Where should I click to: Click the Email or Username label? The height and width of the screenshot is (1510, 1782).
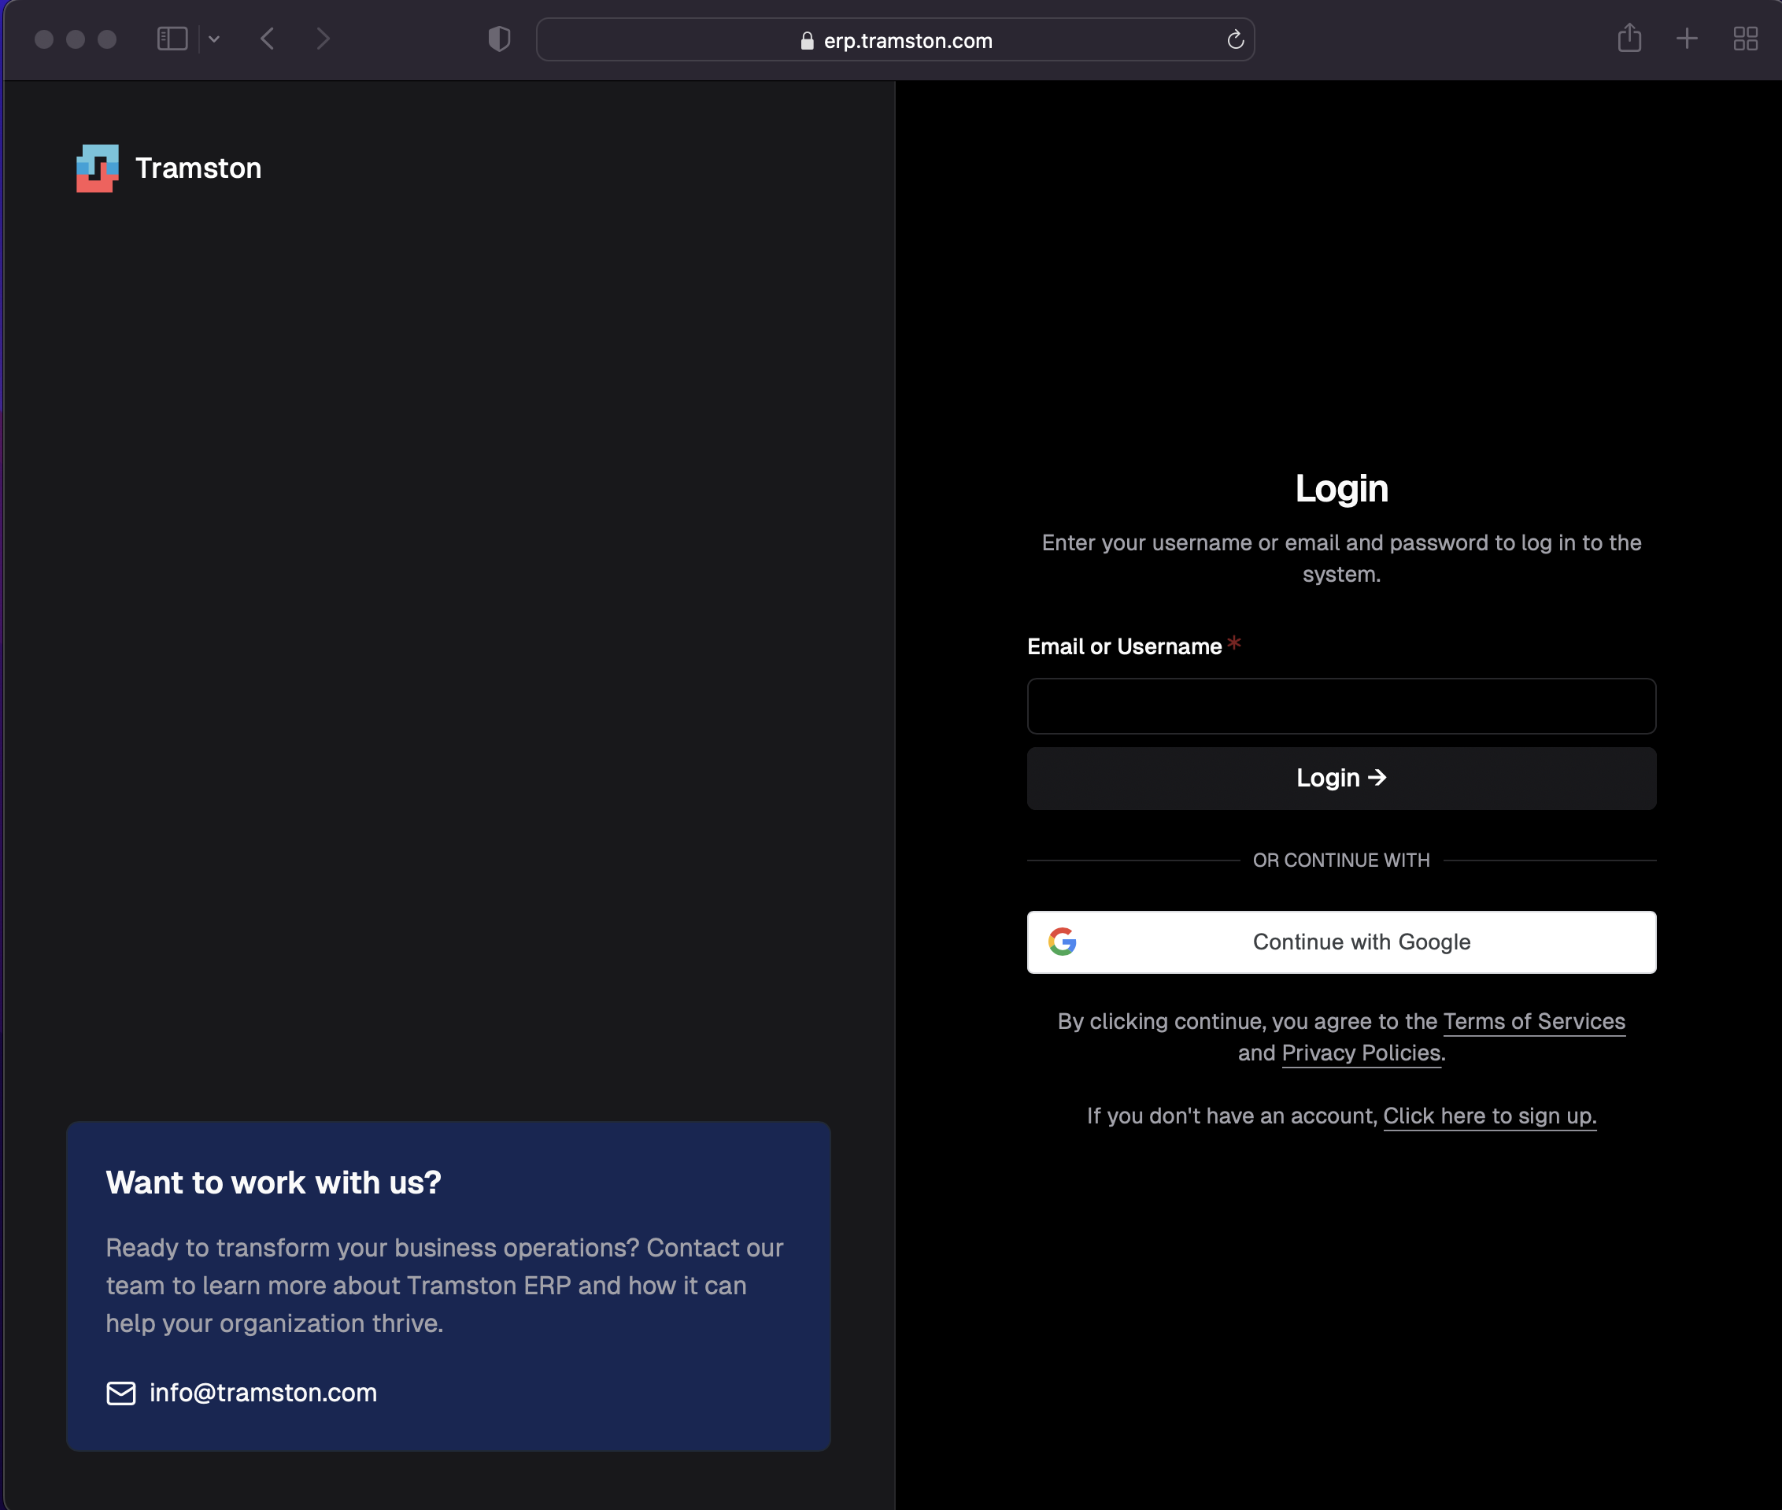(x=1124, y=646)
